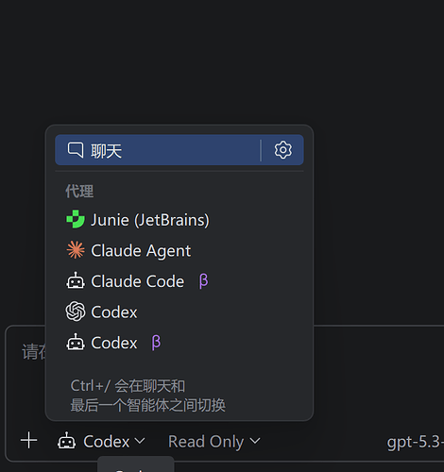Choose Codex with the OpenAI logo
This screenshot has width=444, height=472.
click(x=179, y=312)
